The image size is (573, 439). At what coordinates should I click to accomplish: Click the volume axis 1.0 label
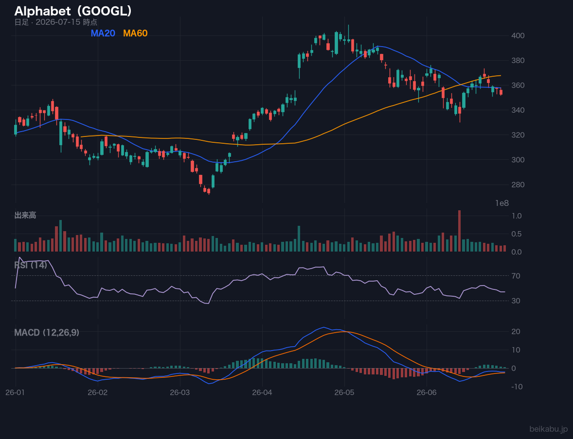[517, 216]
